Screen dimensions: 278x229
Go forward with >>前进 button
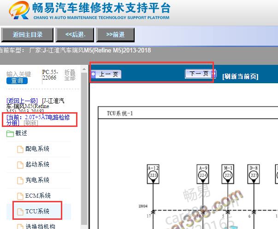pos(115,34)
